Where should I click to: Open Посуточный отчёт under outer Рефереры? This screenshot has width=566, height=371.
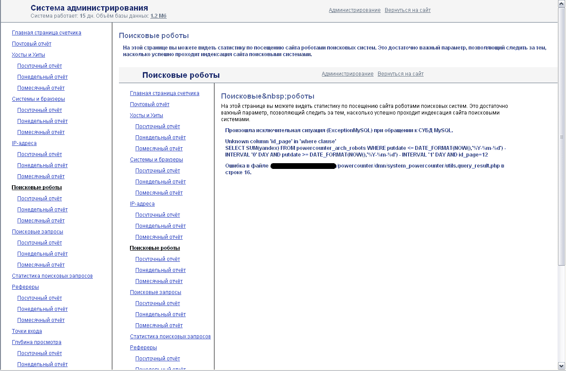39,298
